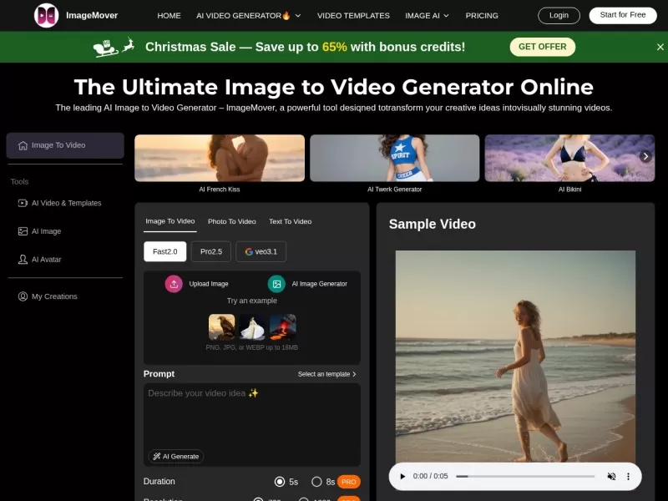Screen dimensions: 668x501
Task: Click the pink Upload Image icon
Action: 174,284
